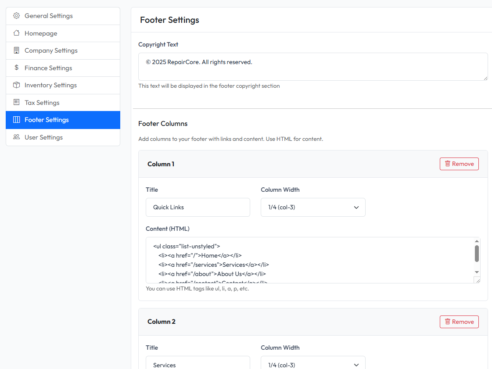Click the Quick Links title input
The height and width of the screenshot is (369, 492).
198,207
